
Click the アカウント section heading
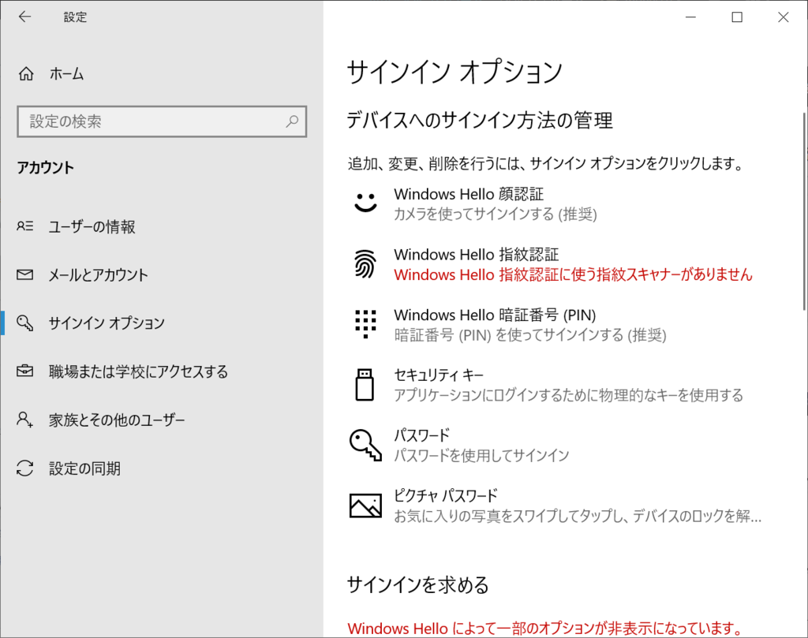tap(45, 168)
